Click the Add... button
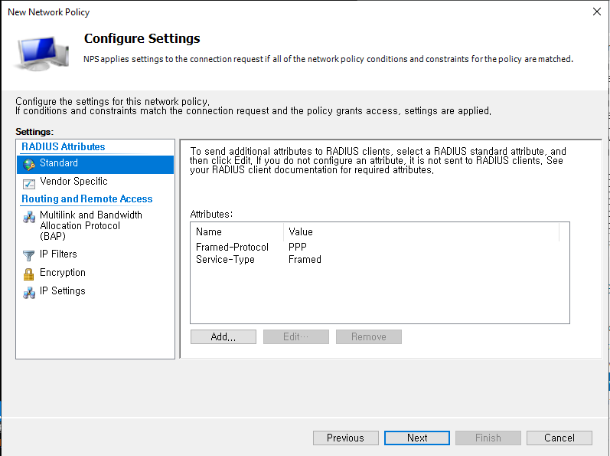The height and width of the screenshot is (456, 610). [x=223, y=337]
